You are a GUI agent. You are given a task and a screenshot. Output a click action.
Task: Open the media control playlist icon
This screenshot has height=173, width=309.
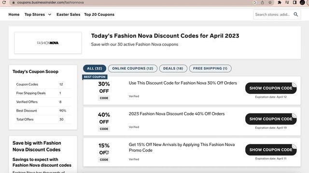tap(287, 2)
